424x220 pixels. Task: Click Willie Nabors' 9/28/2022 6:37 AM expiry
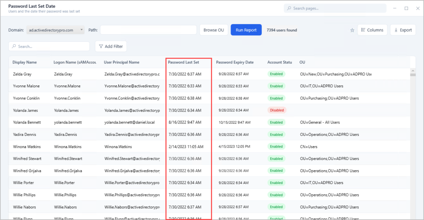tap(234, 207)
